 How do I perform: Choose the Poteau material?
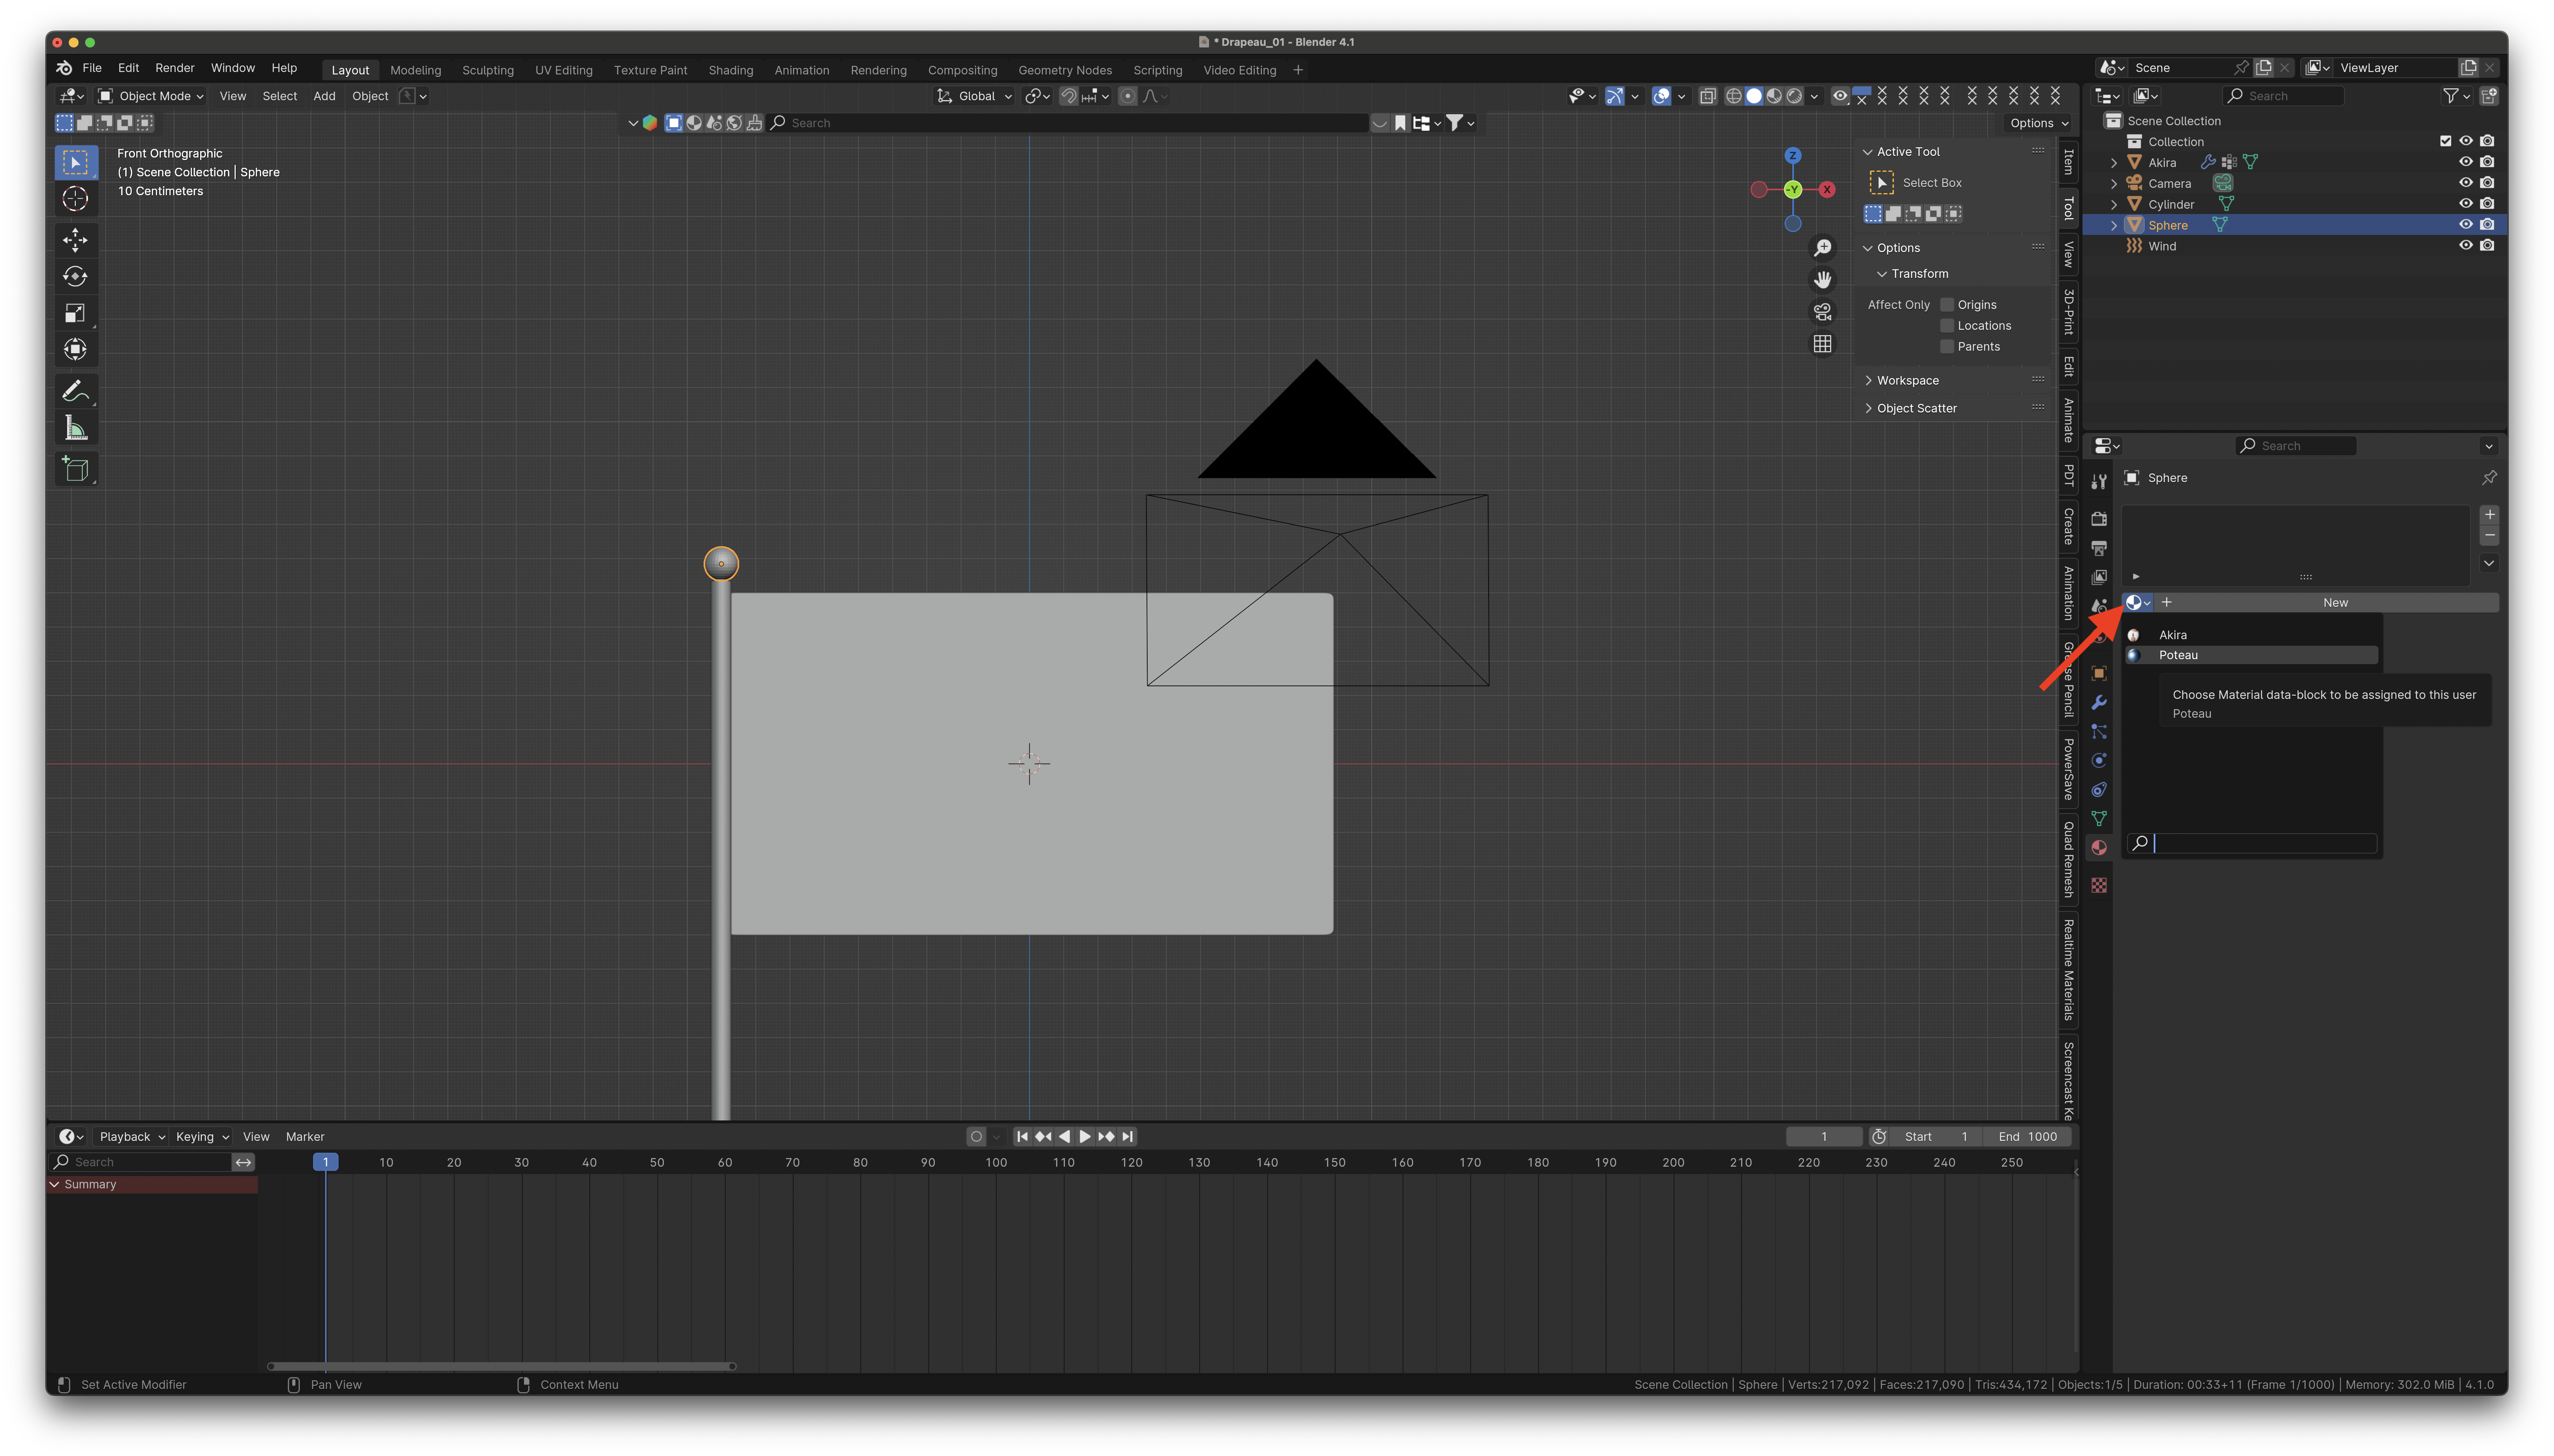(2251, 655)
